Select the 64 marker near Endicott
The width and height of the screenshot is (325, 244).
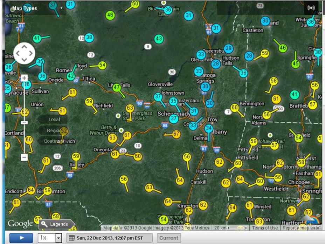[x=31, y=190]
